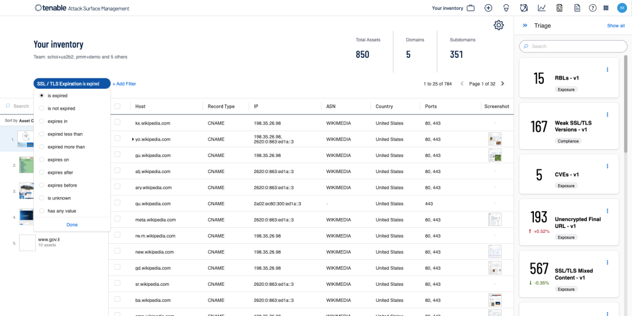The width and height of the screenshot is (632, 316).
Task: Open the briefcase inventory icon
Action: pos(470,8)
